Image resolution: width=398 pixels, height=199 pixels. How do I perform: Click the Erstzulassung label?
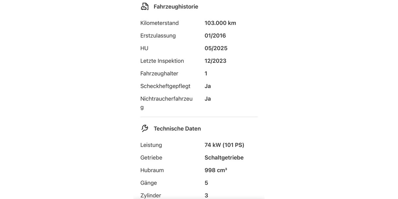158,35
